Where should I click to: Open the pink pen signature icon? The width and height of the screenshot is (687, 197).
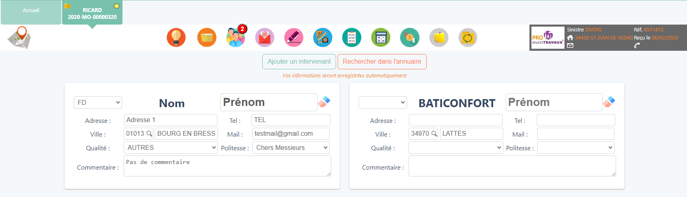click(294, 38)
